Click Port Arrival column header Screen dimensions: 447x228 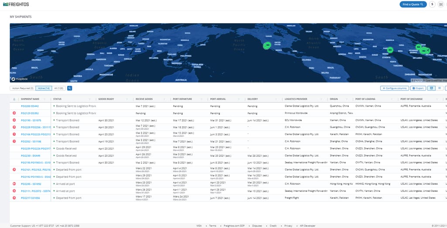218,99
